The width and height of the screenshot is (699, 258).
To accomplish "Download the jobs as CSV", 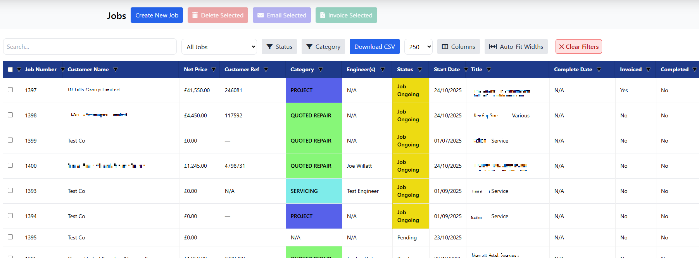I will (375, 46).
